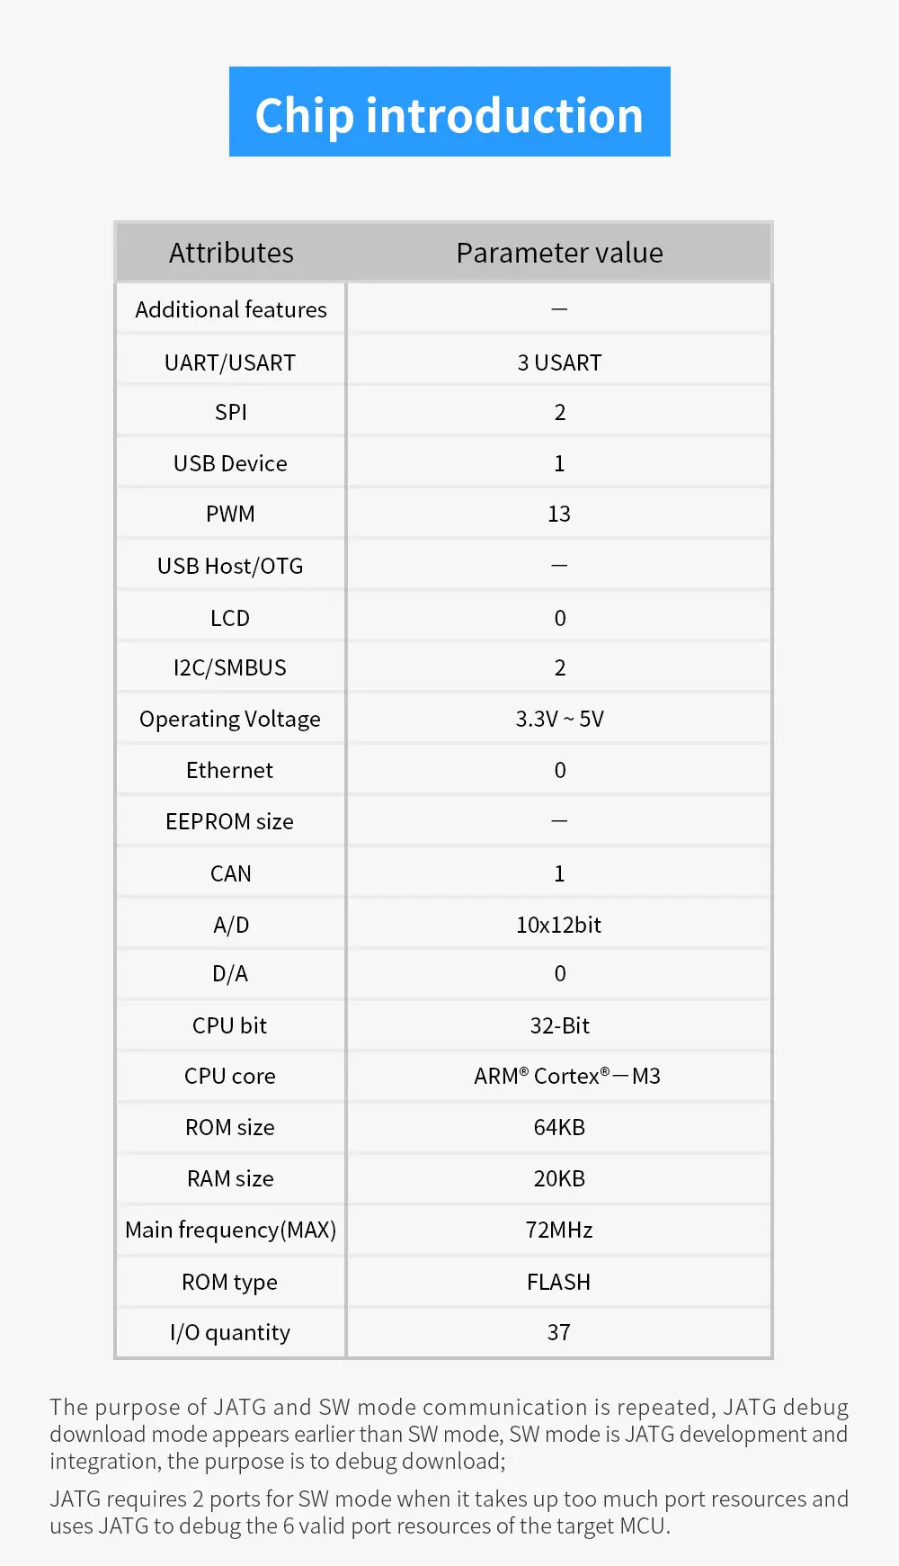Select the Main frequency(MAX) label
Viewport: 899px width, 1566px height.
pyautogui.click(x=230, y=1230)
